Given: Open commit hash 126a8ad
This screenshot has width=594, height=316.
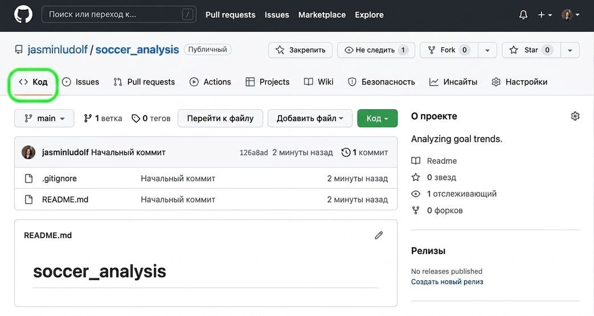Looking at the screenshot, I should 253,153.
